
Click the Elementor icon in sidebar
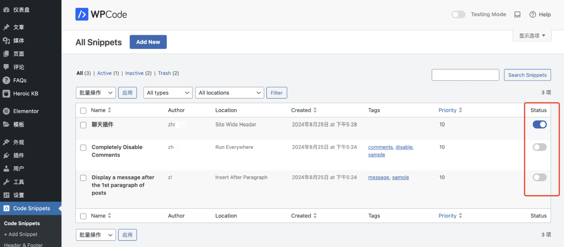pyautogui.click(x=6, y=111)
